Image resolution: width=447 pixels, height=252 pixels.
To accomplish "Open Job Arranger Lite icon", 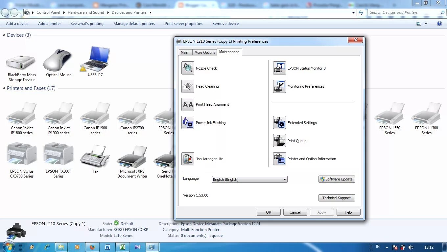I will point(188,159).
